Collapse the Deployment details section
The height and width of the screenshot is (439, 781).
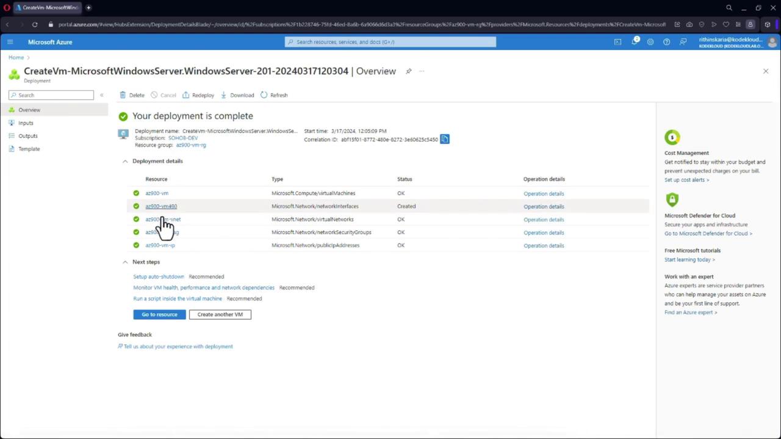click(125, 161)
